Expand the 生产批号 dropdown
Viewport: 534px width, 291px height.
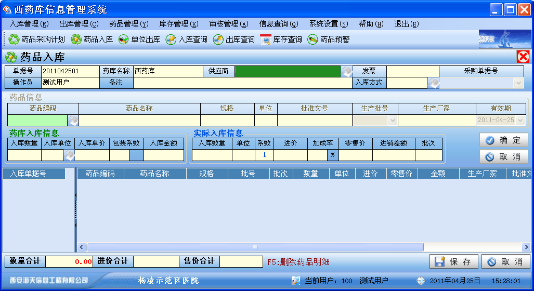pos(393,120)
